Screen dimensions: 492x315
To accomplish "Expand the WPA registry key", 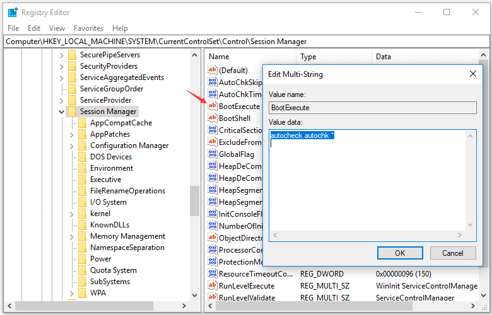I will tap(72, 293).
